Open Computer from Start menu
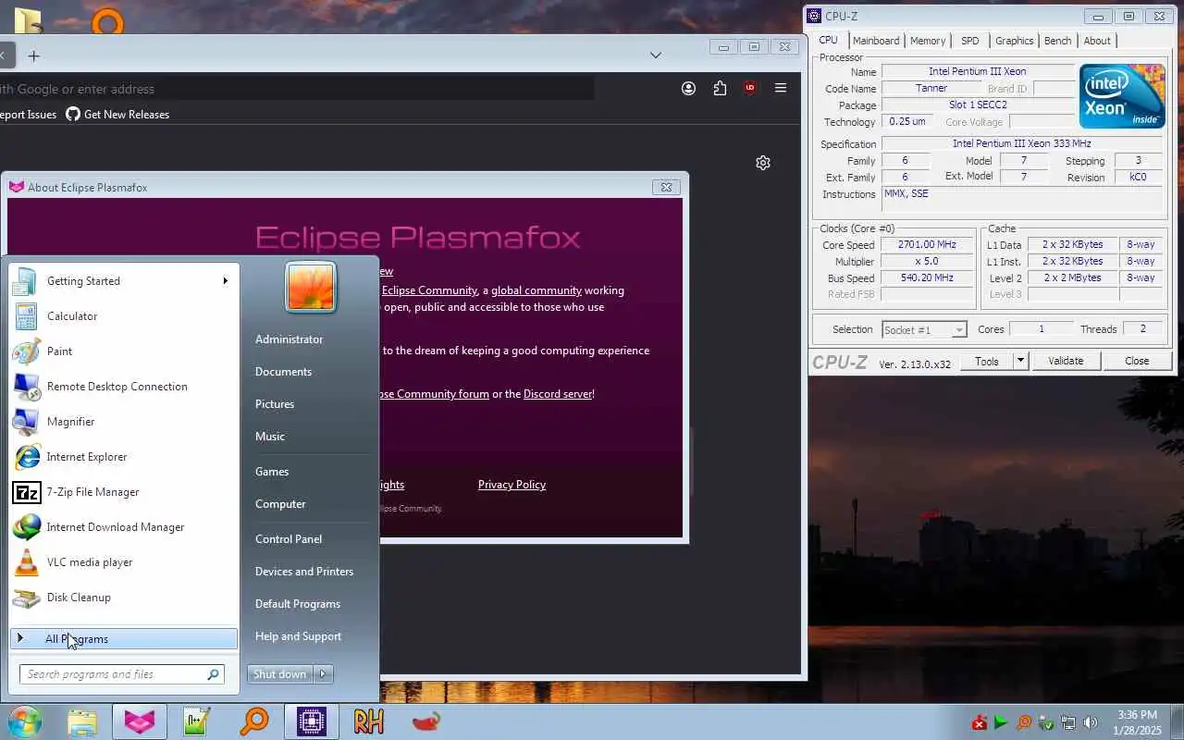This screenshot has height=740, width=1184. [280, 504]
